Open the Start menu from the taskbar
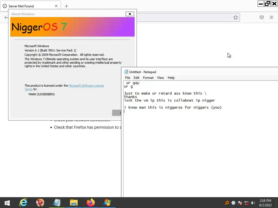Image resolution: width=278 pixels, height=208 pixels. [x=7, y=203]
